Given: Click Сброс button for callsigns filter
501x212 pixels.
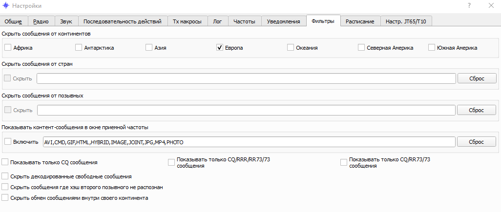Looking at the screenshot, I should [477, 110].
